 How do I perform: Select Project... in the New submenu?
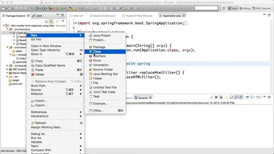click(x=105, y=40)
